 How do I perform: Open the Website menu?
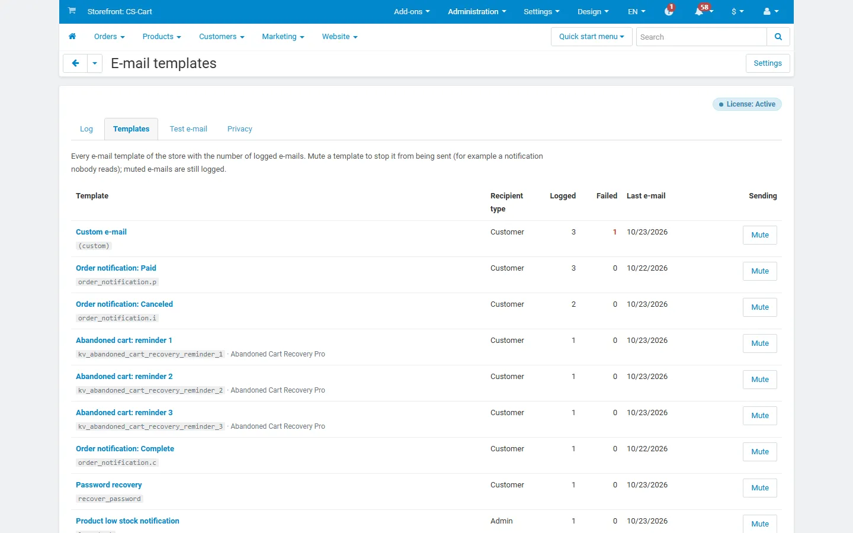pos(340,37)
